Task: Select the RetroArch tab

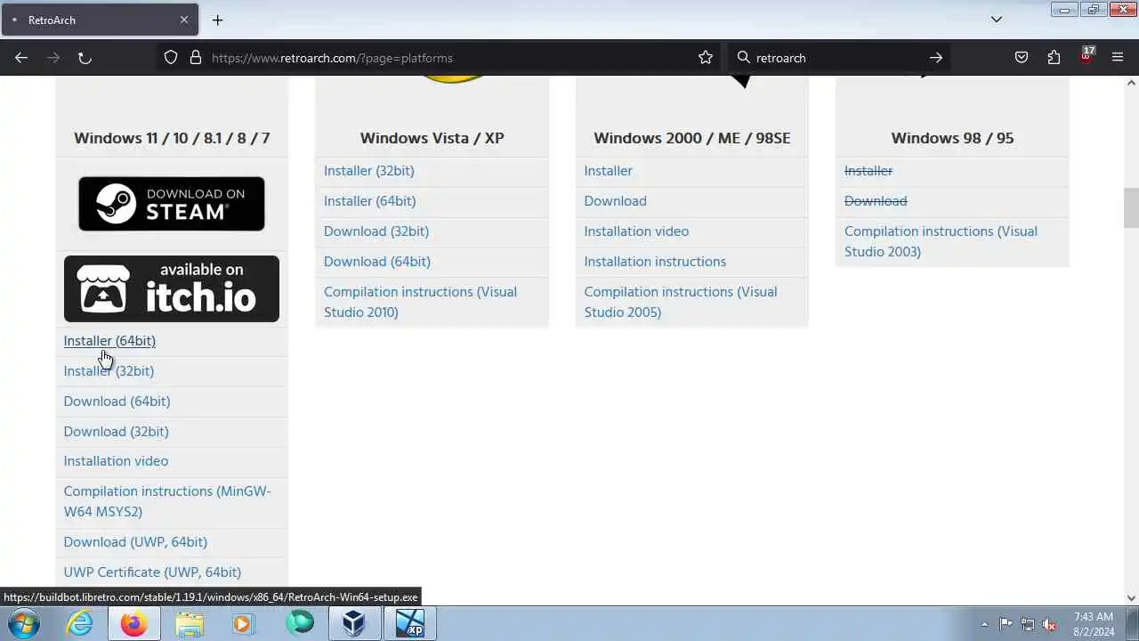Action: [100, 20]
